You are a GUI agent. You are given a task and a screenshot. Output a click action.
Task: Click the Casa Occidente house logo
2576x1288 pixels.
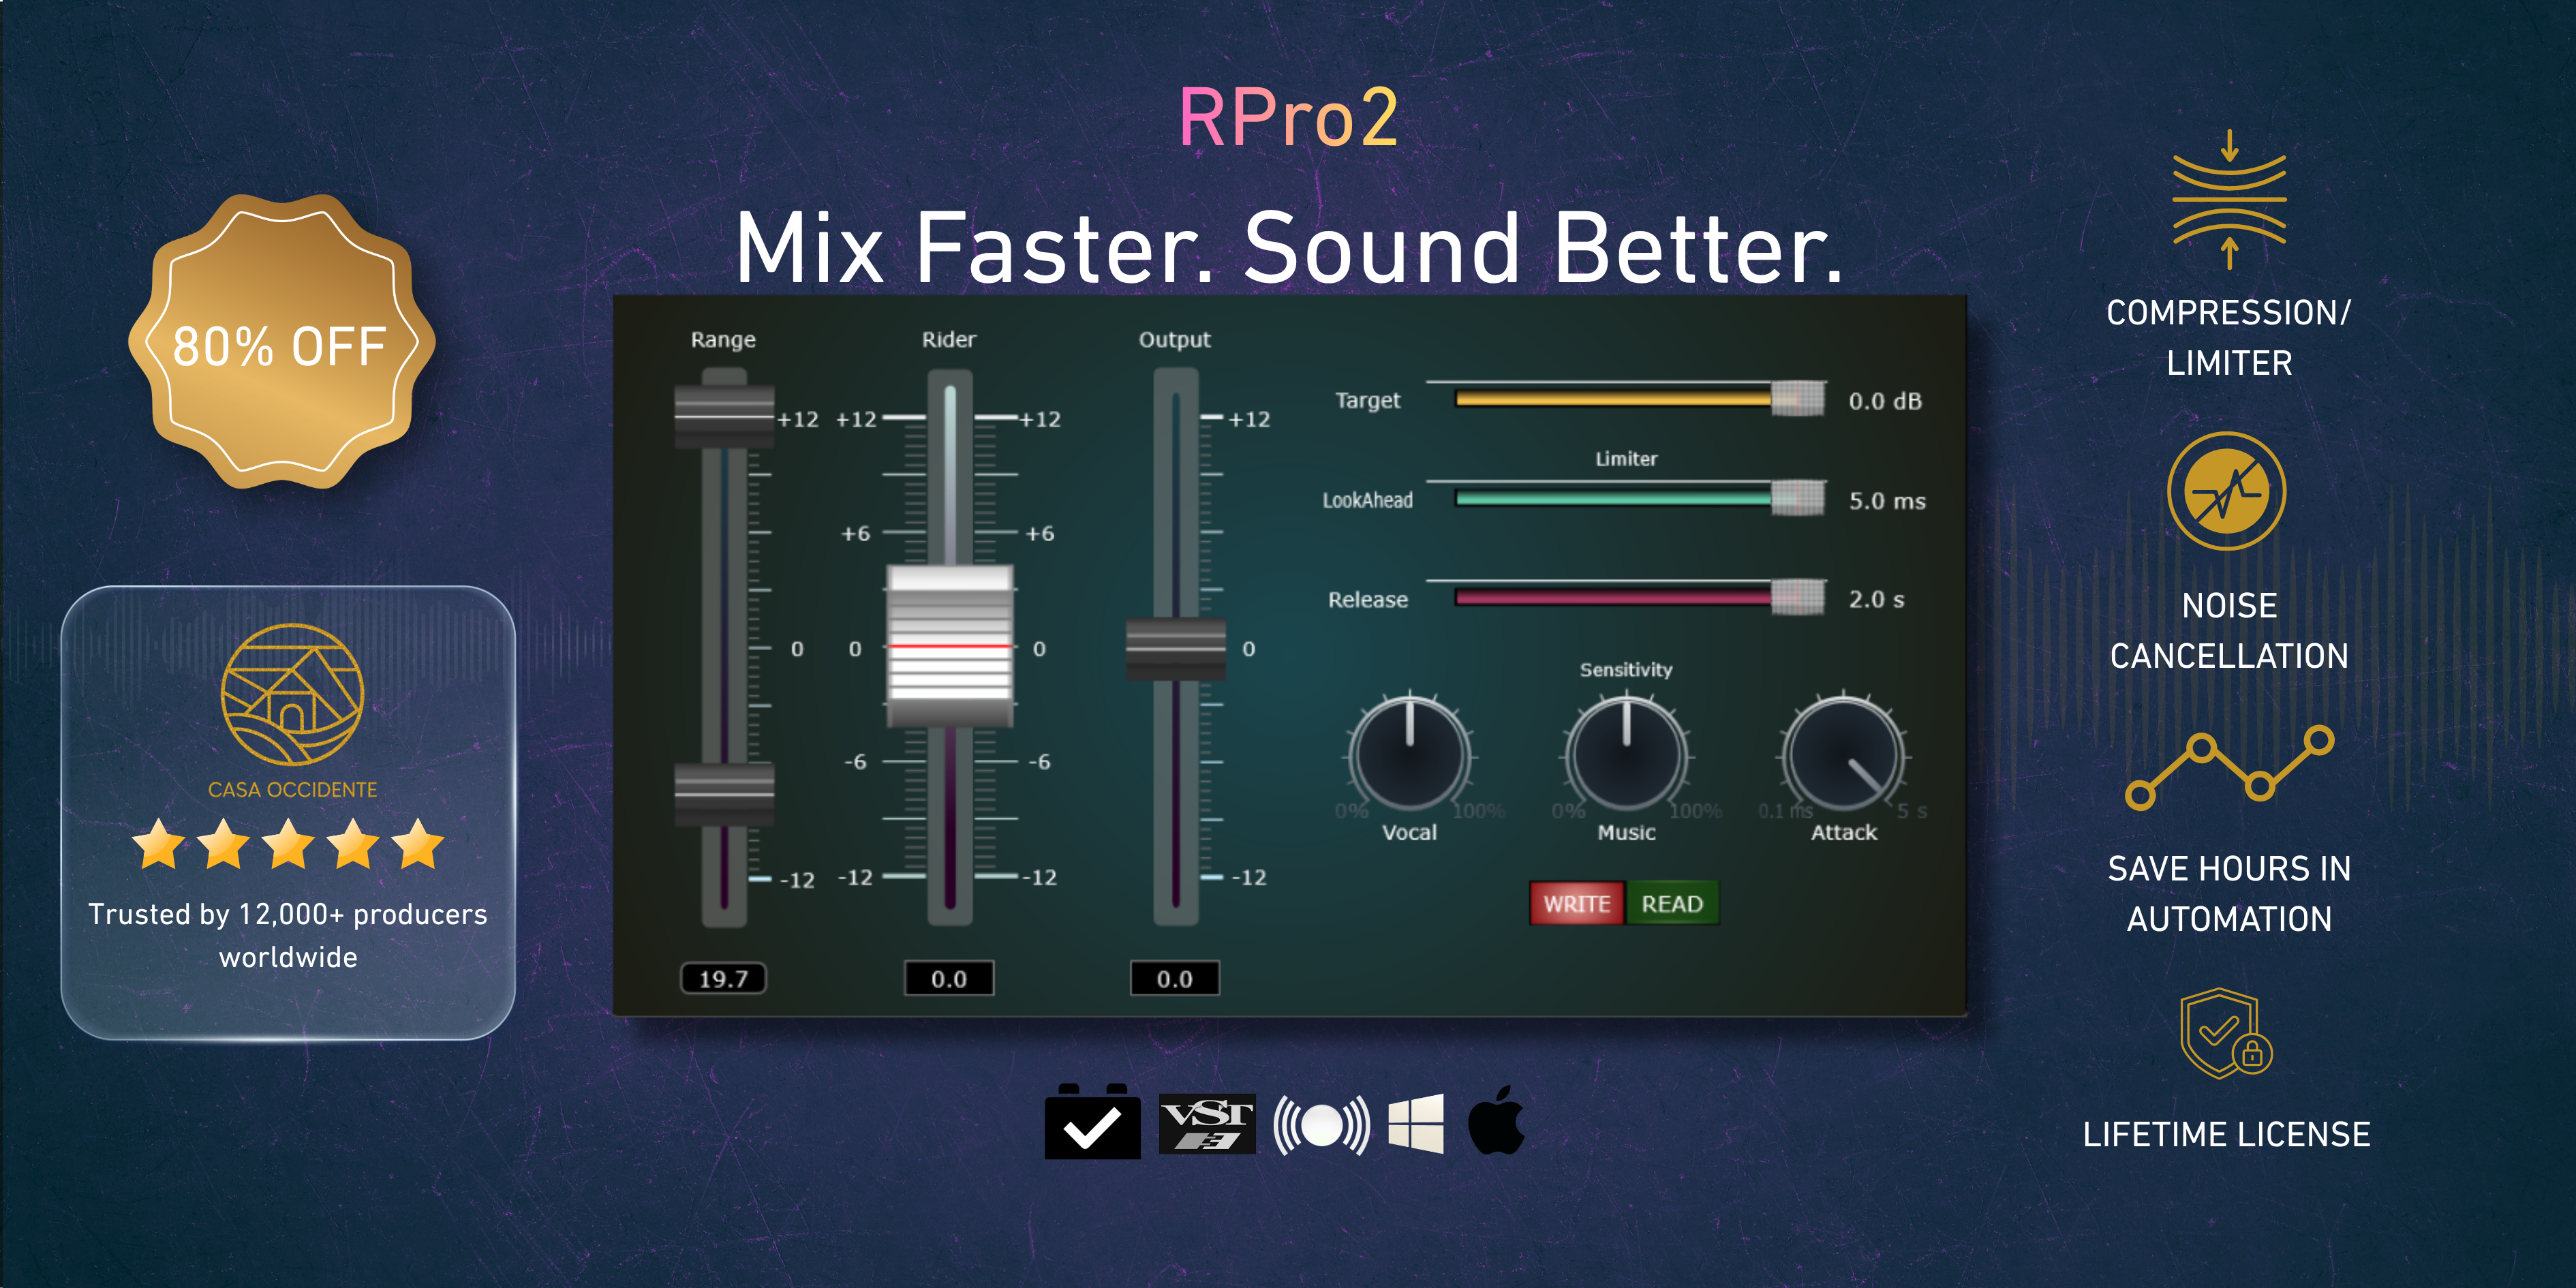click(292, 694)
